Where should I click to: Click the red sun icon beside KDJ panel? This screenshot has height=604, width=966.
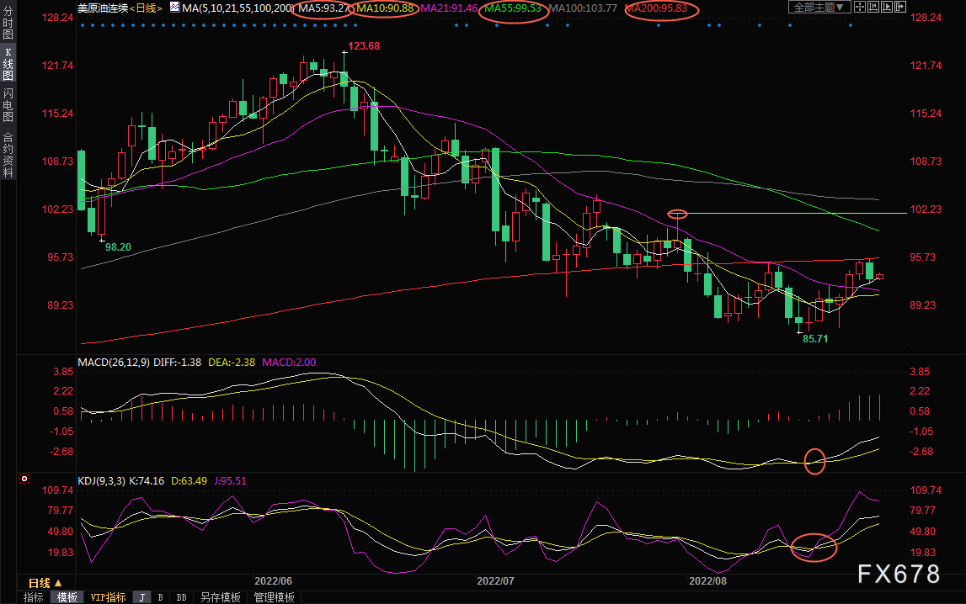pyautogui.click(x=24, y=479)
